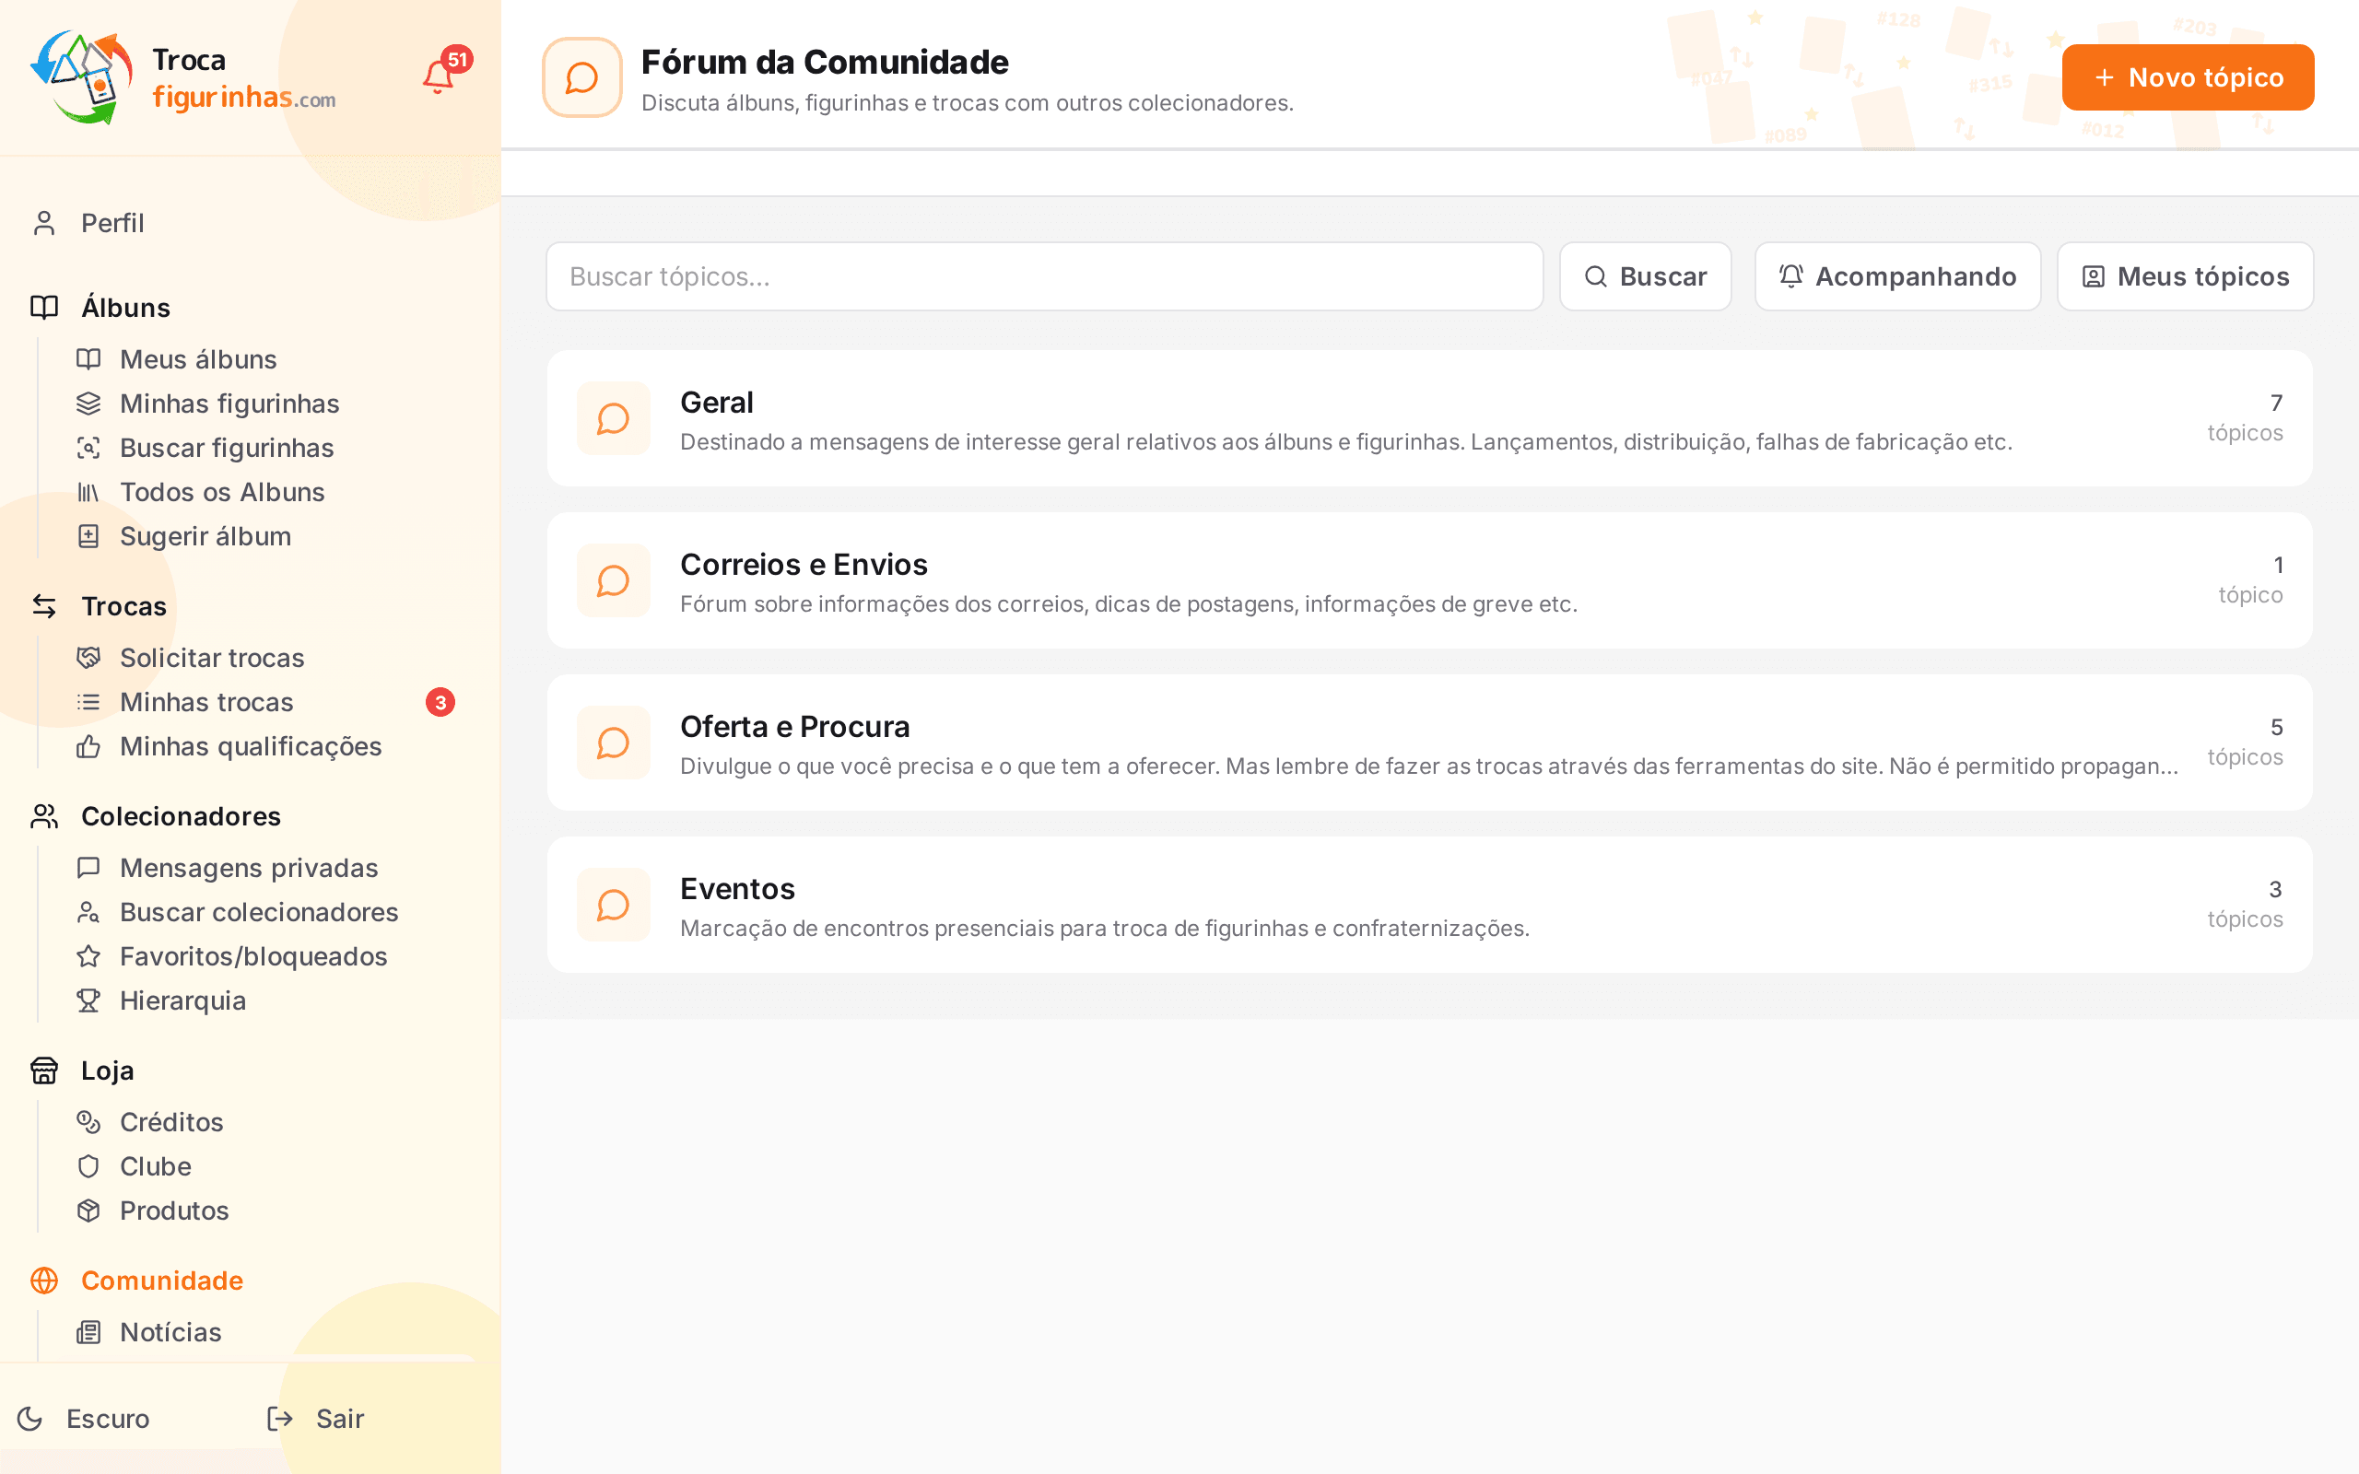Image resolution: width=2359 pixels, height=1474 pixels.
Task: Click the Trocas arrows icon
Action: (44, 605)
